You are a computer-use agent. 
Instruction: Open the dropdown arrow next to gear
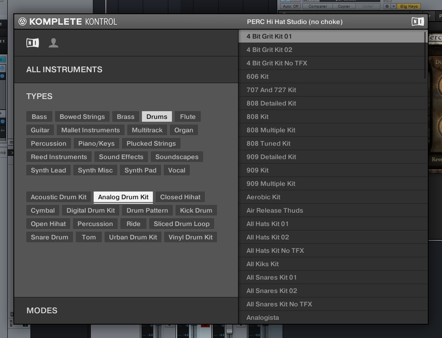[x=394, y=6]
